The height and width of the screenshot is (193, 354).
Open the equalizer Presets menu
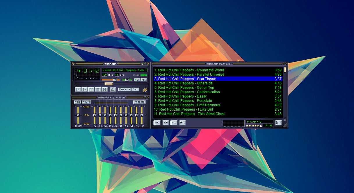point(140,102)
